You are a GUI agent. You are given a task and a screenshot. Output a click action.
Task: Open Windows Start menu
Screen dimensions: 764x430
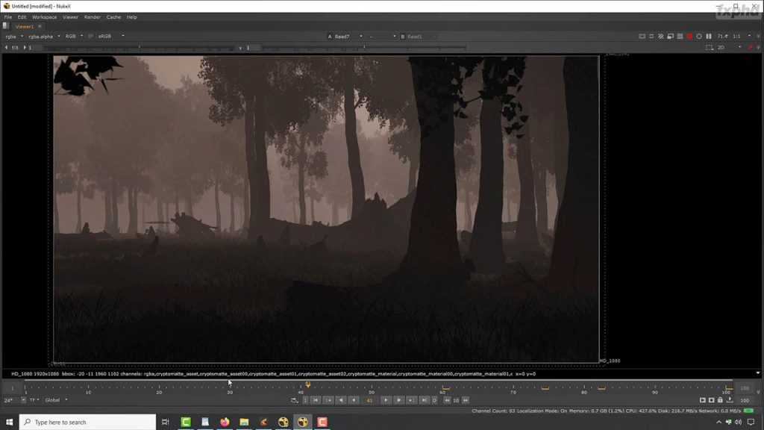pyautogui.click(x=9, y=423)
